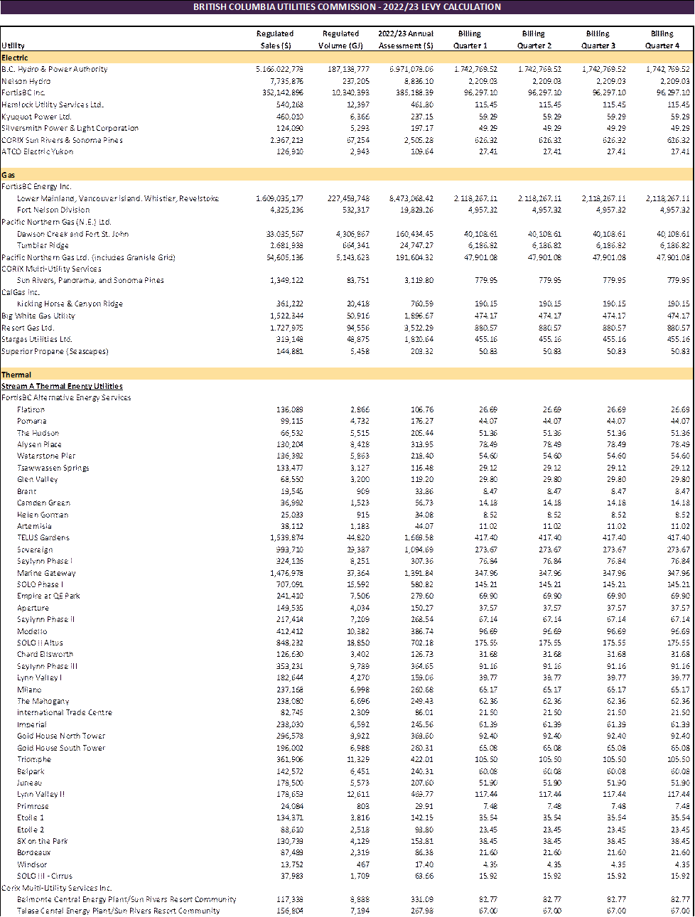The width and height of the screenshot is (695, 917).
Task: Select the 'Pomaria' row name
Action: [x=32, y=421]
